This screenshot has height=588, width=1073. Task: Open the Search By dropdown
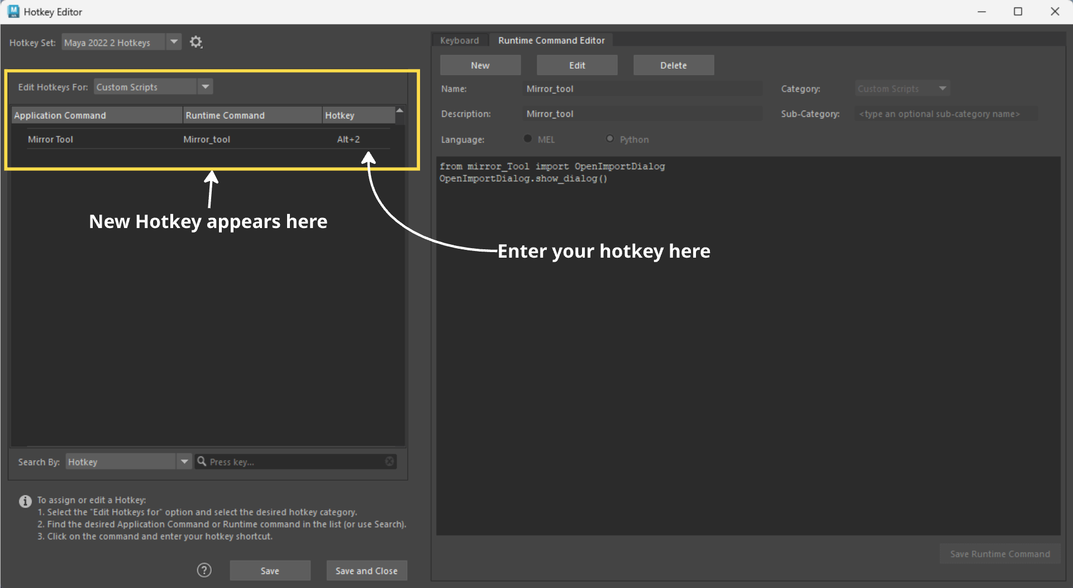click(184, 462)
